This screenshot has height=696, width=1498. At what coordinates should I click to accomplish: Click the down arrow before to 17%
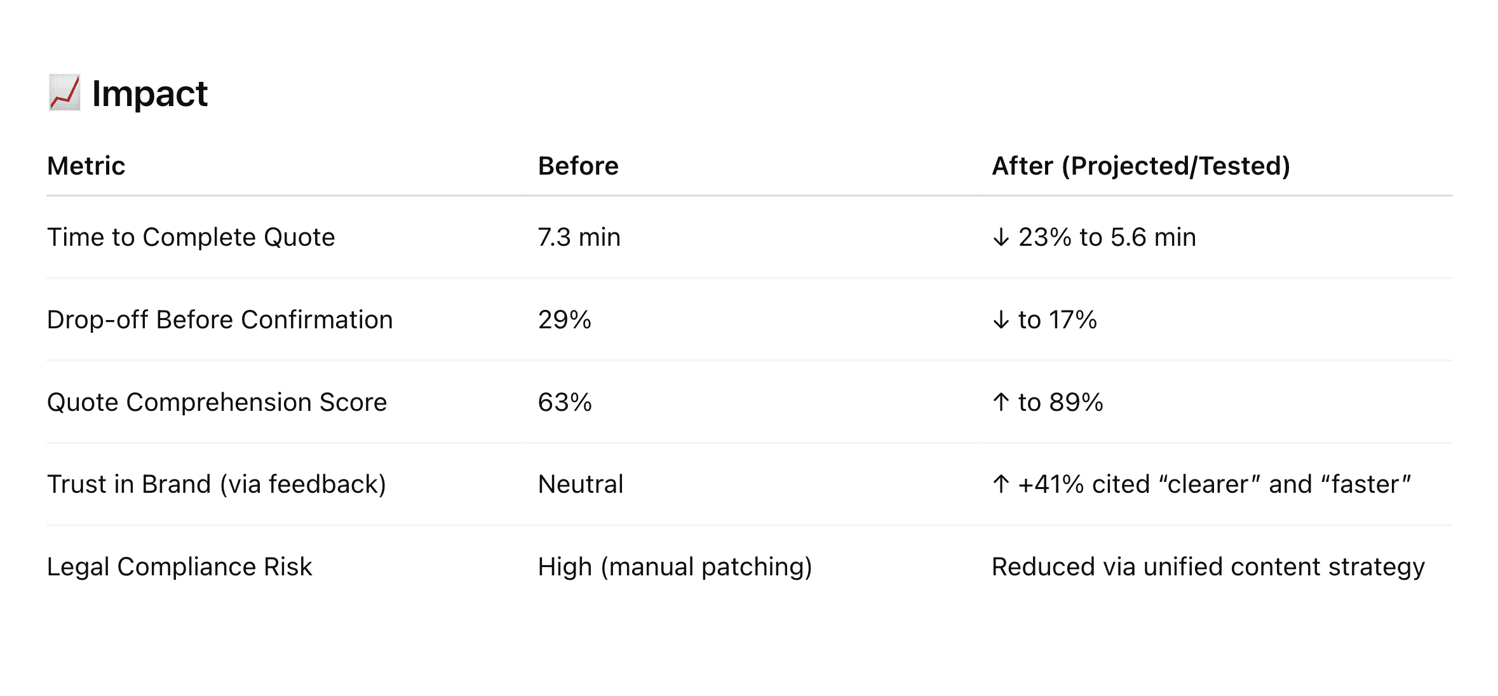[x=1001, y=320]
